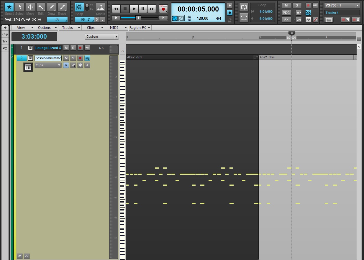The height and width of the screenshot is (260, 364).
Task: Click global Solo S in Mix module
Action: [x=297, y=5]
